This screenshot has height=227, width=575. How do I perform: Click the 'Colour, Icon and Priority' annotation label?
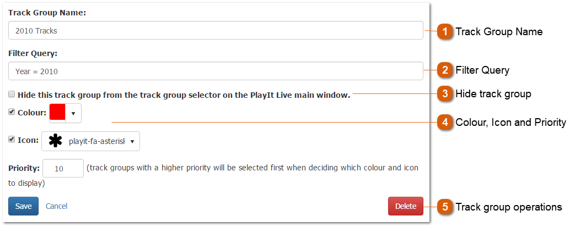510,123
